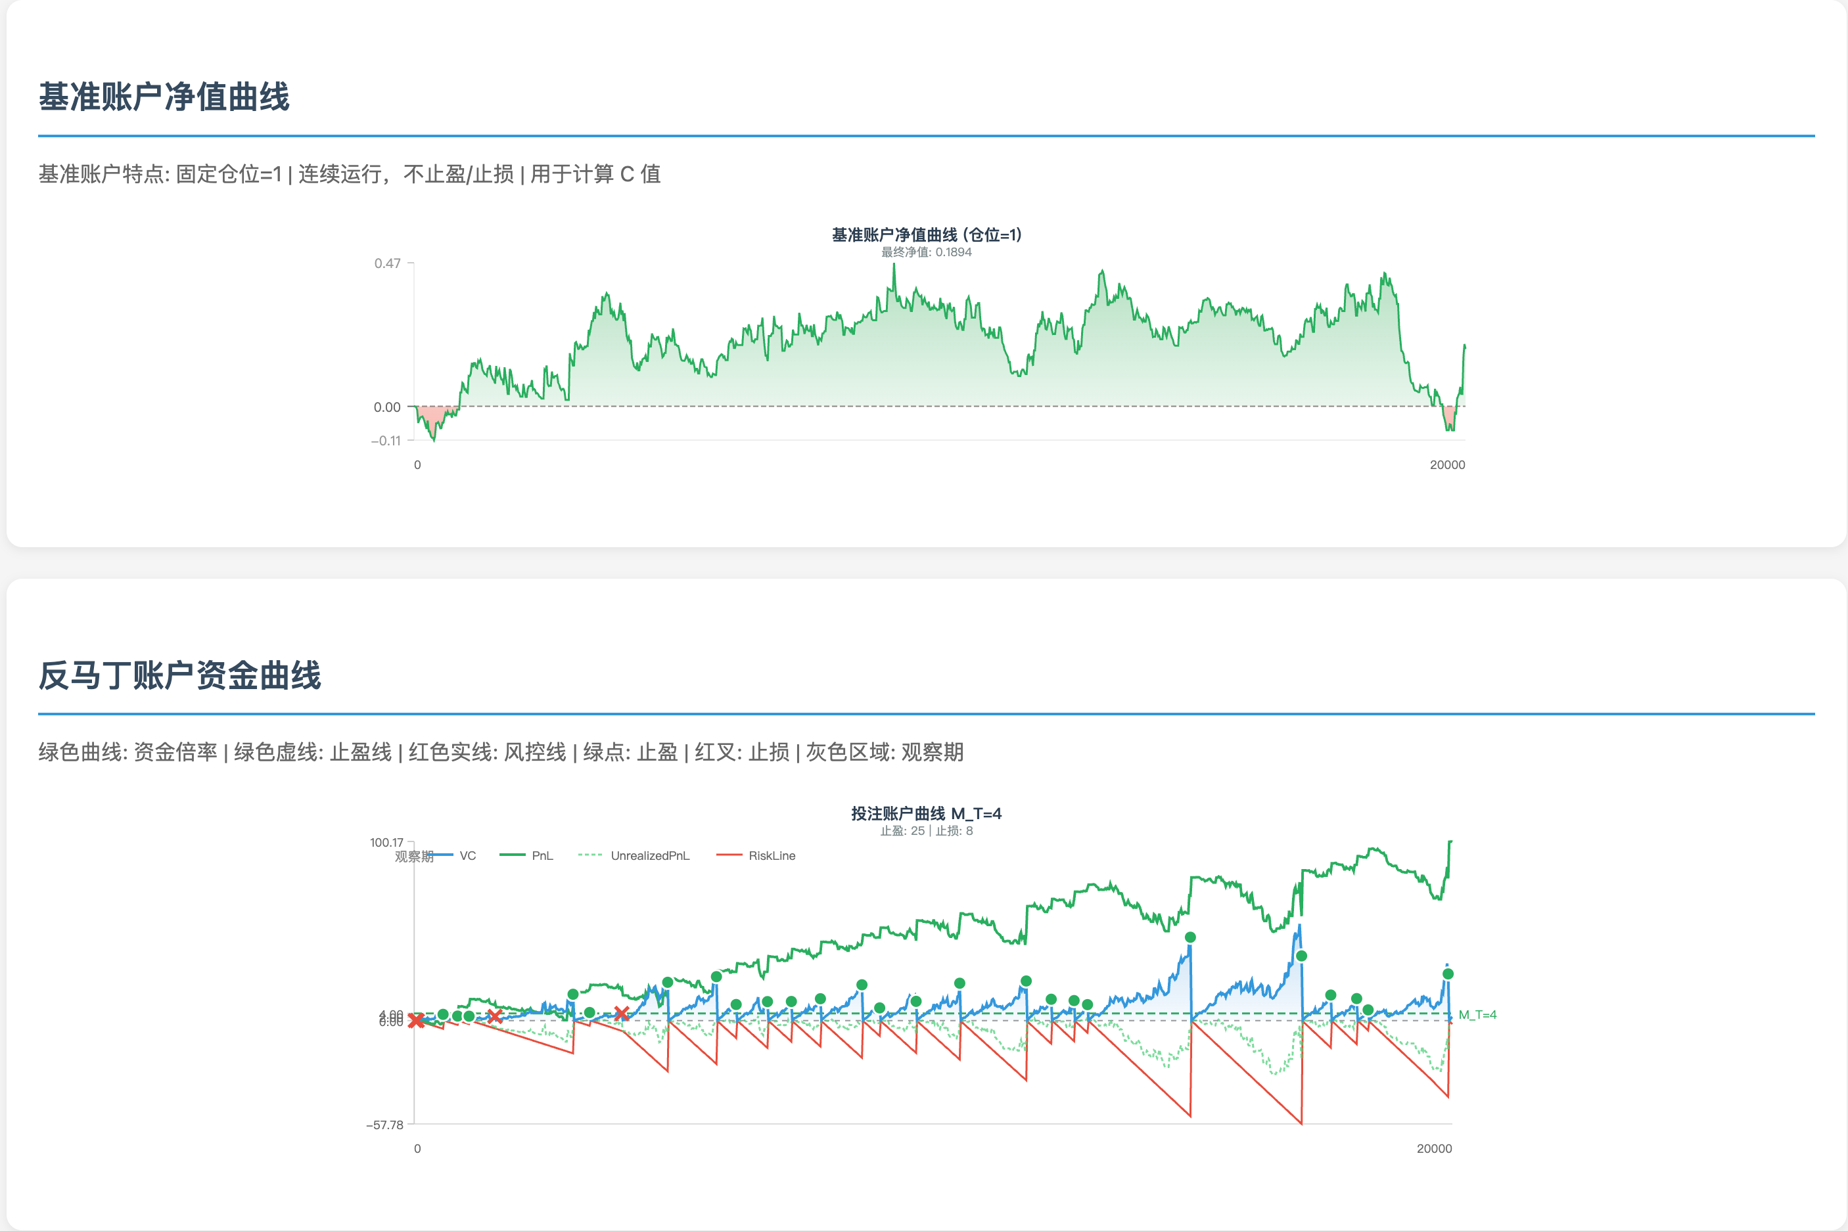Toggle the PnL legend entry
This screenshot has height=1231, width=1848.
542,856
